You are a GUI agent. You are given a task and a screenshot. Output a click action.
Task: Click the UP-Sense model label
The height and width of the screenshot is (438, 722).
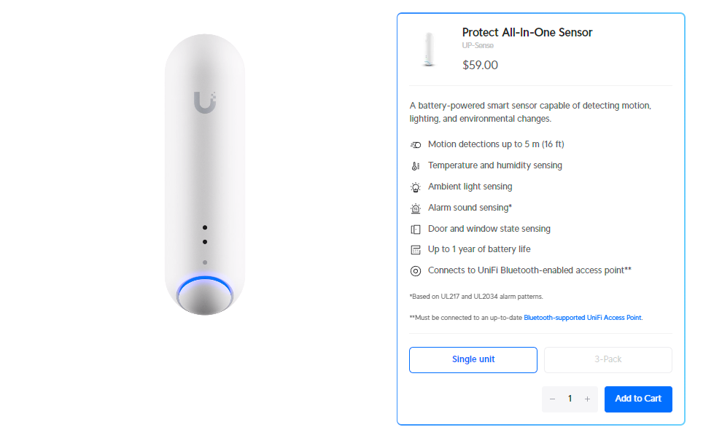click(478, 46)
